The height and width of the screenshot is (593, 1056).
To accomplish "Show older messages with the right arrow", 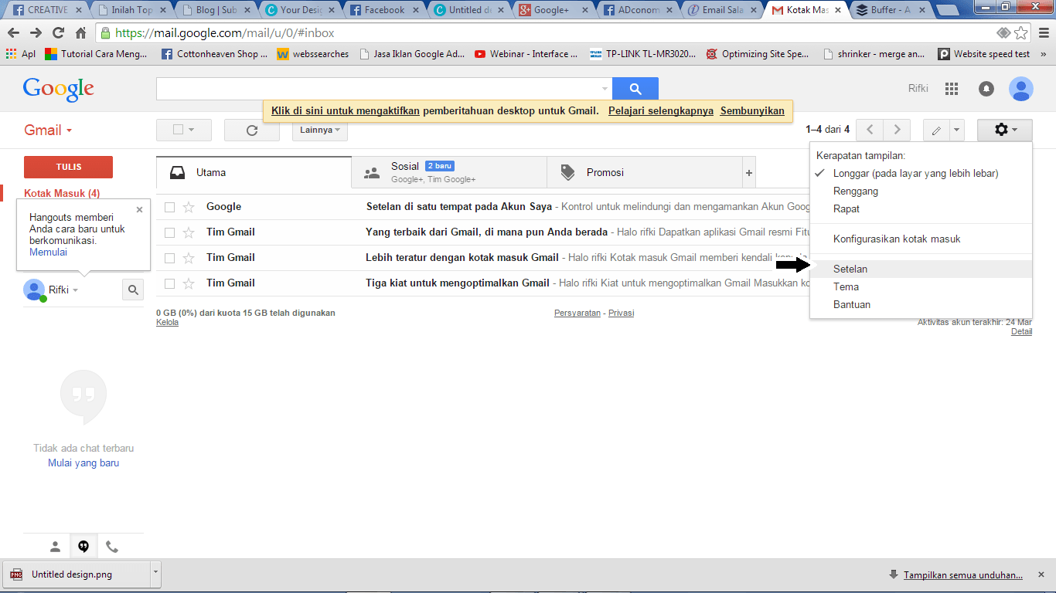I will click(897, 130).
